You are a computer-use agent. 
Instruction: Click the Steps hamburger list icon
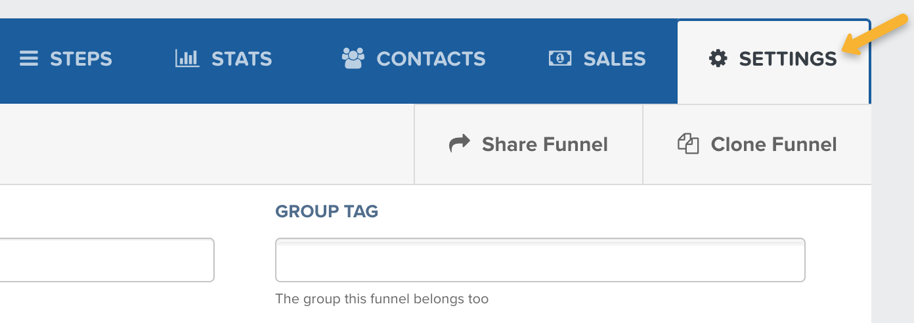pyautogui.click(x=29, y=59)
